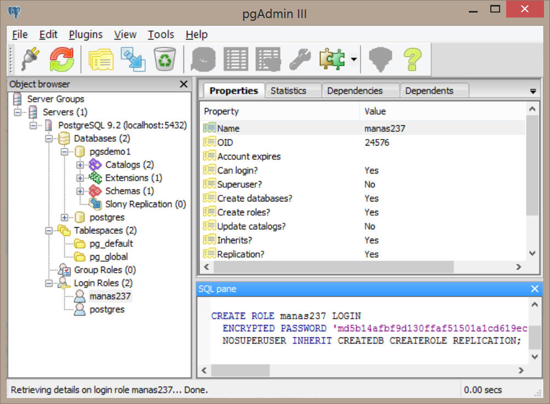Open the SQL query tool icon
The width and height of the screenshot is (550, 404).
tap(203, 59)
